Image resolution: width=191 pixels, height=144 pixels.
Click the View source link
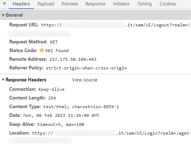85,80
